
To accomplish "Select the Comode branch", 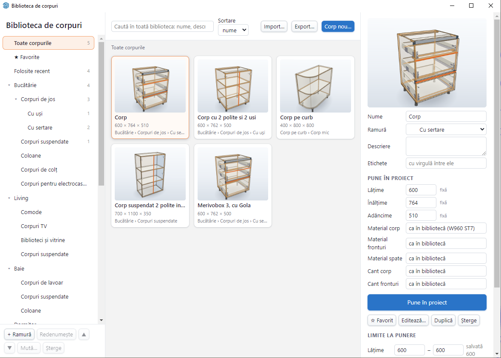I will tap(48, 212).
